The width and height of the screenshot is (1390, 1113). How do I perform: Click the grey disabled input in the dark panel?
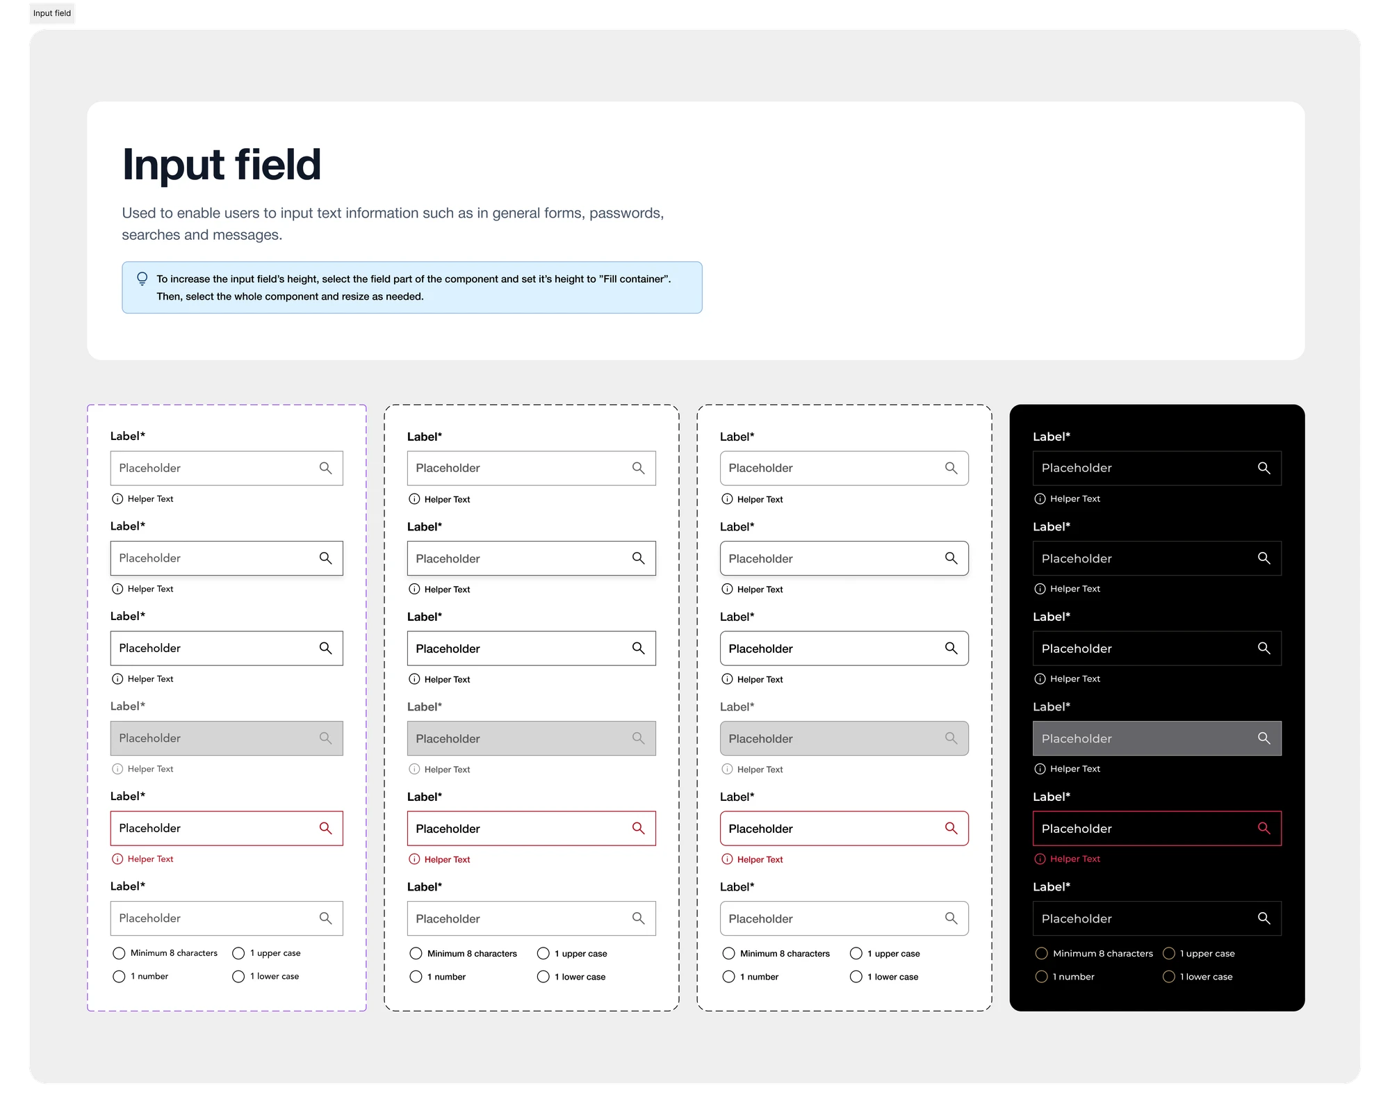[x=1157, y=738]
